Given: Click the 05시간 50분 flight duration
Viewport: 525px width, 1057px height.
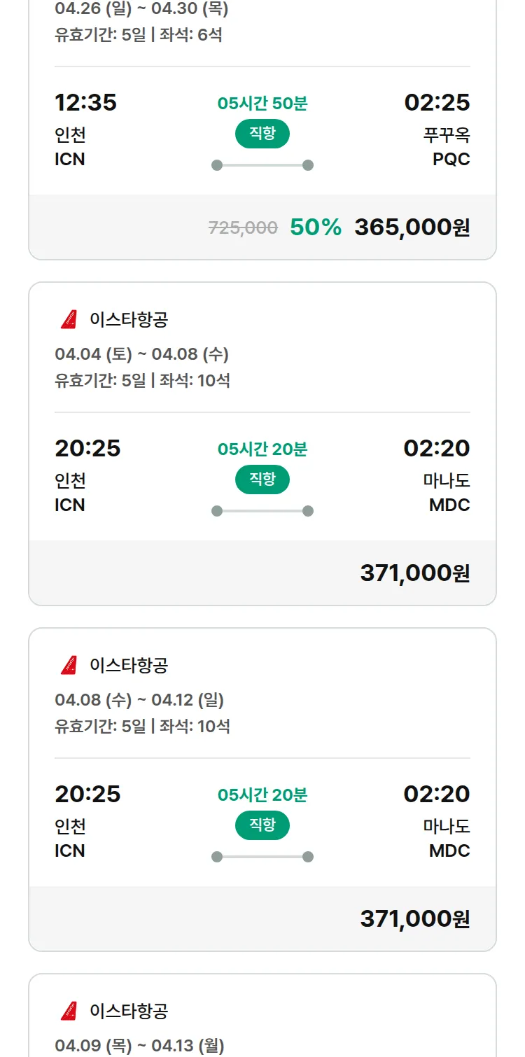Looking at the screenshot, I should pyautogui.click(x=262, y=104).
